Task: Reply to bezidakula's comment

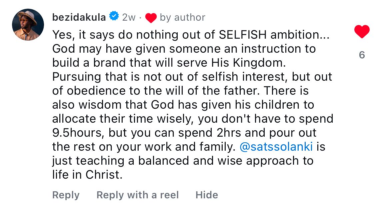Action: 66,195
